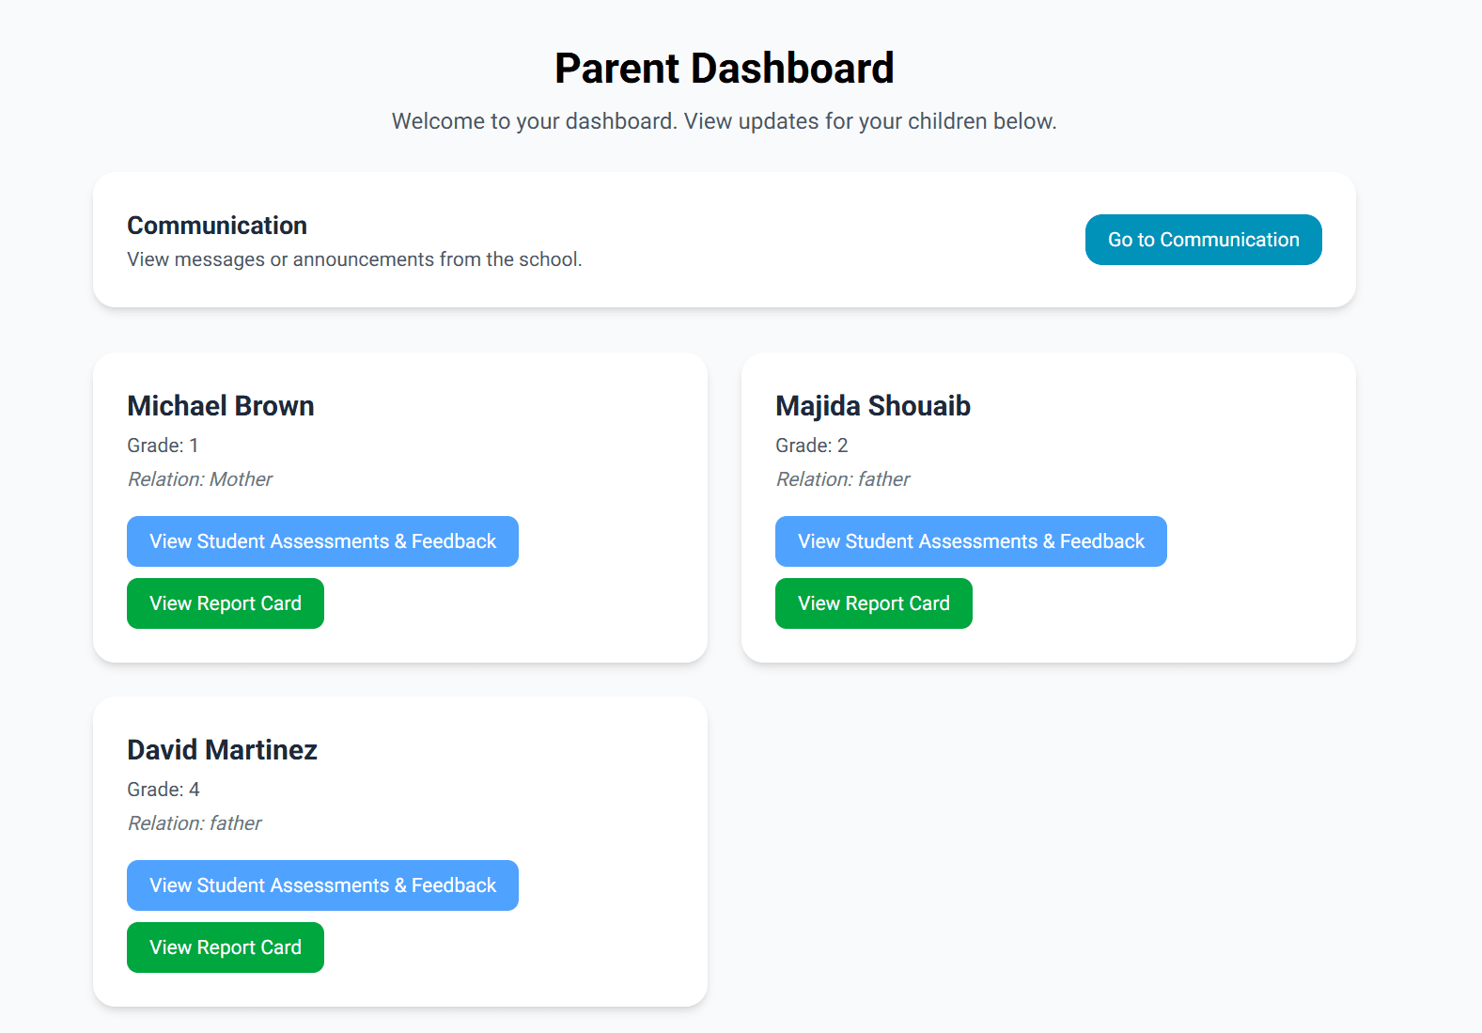Click the Grade: 2 label for Majida Shouaib
The height and width of the screenshot is (1033, 1482).
[x=812, y=446]
